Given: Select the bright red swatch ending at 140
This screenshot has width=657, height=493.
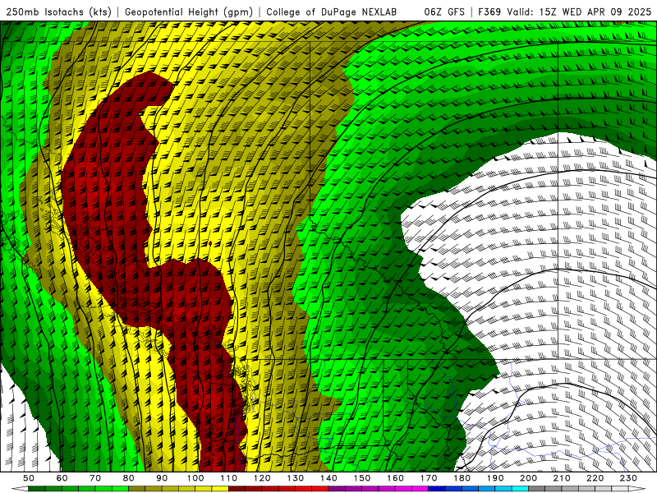Looking at the screenshot, I should click(x=320, y=489).
